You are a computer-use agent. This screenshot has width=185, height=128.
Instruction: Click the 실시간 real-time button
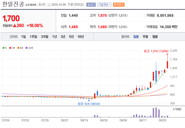tap(91, 5)
